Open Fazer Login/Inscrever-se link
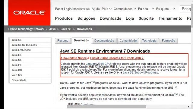The height and width of the screenshot is (109, 193). pos(72,9)
